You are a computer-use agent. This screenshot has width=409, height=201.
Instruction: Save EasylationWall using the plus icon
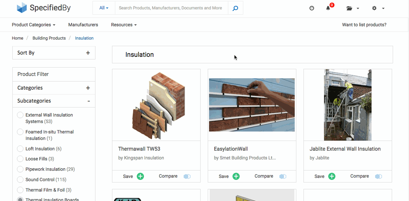point(236,176)
